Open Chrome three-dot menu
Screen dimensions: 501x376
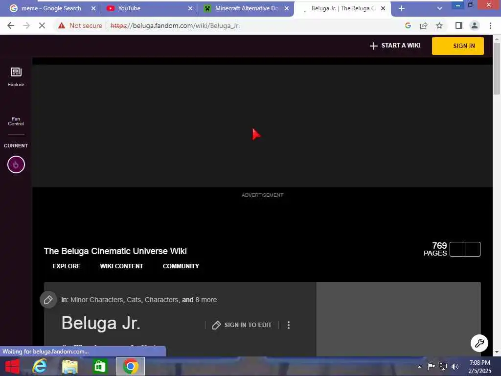490,25
